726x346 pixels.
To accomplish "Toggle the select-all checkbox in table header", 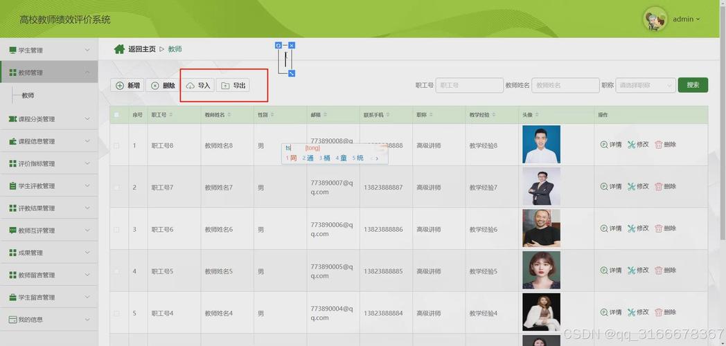I will tap(116, 115).
